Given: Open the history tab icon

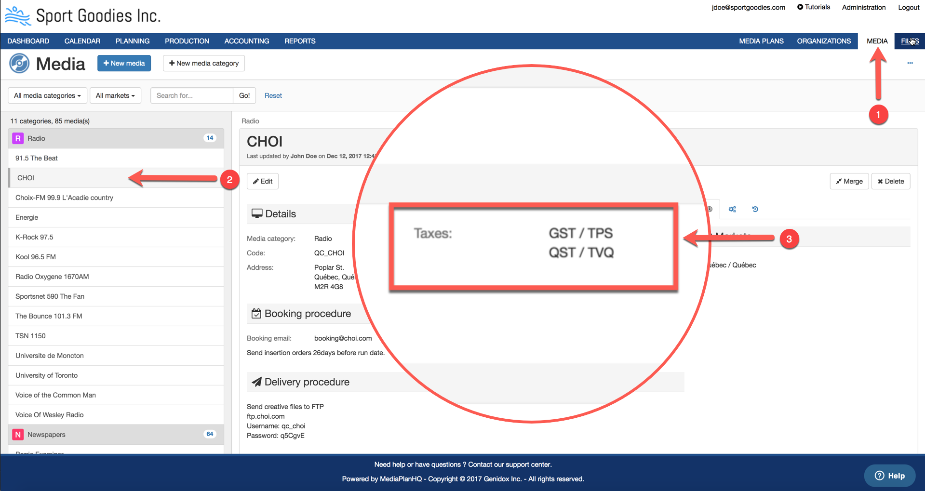Looking at the screenshot, I should pyautogui.click(x=755, y=209).
